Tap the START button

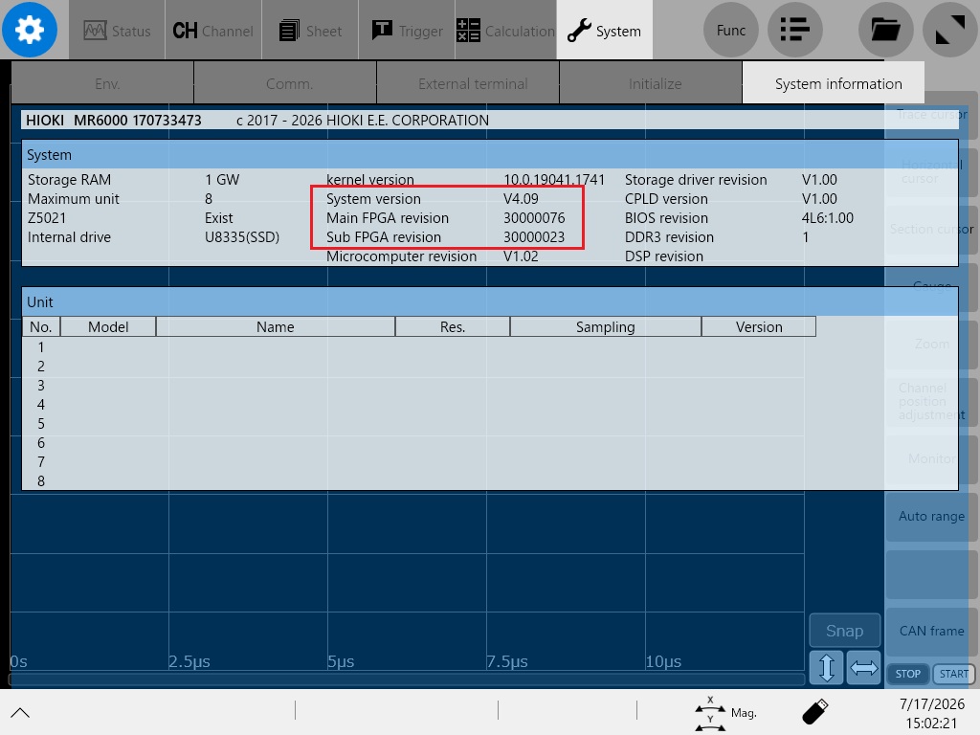(954, 673)
